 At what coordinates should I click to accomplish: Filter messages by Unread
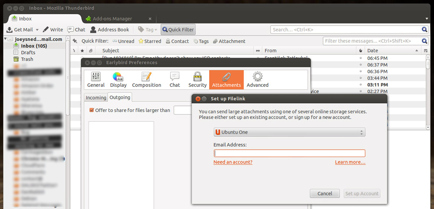coord(123,41)
